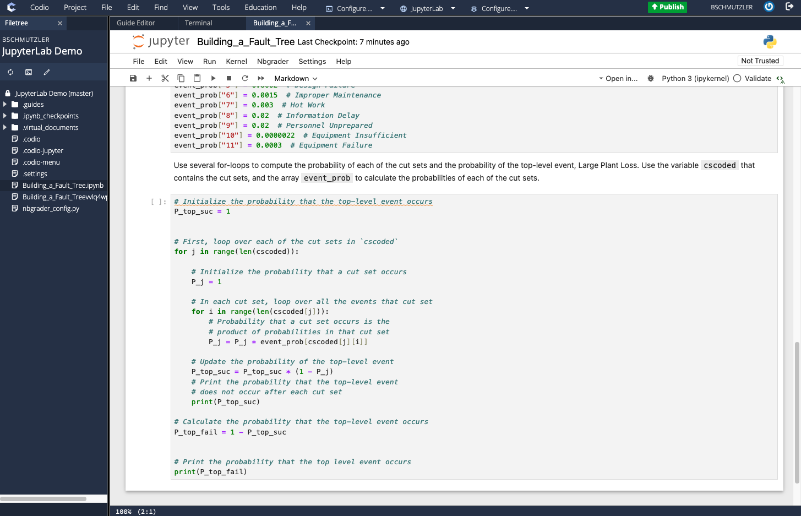Click the bug icon beside second Configure

click(474, 9)
